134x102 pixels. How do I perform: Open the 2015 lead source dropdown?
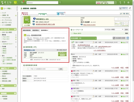click(x=114, y=29)
